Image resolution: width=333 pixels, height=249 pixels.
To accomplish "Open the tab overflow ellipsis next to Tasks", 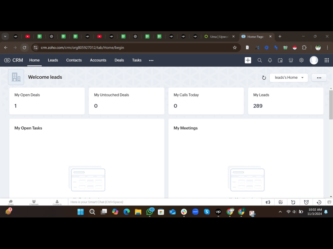I will tap(151, 60).
